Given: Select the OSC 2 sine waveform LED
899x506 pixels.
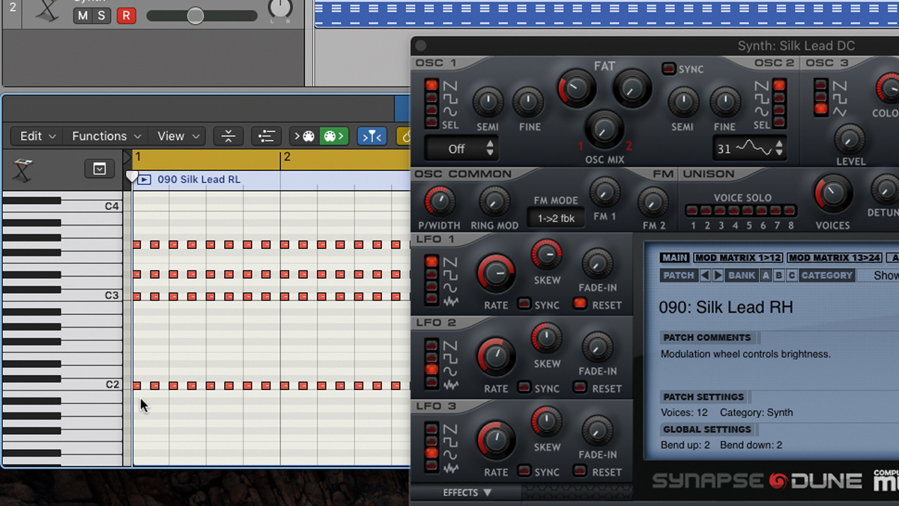Looking at the screenshot, I should (779, 109).
